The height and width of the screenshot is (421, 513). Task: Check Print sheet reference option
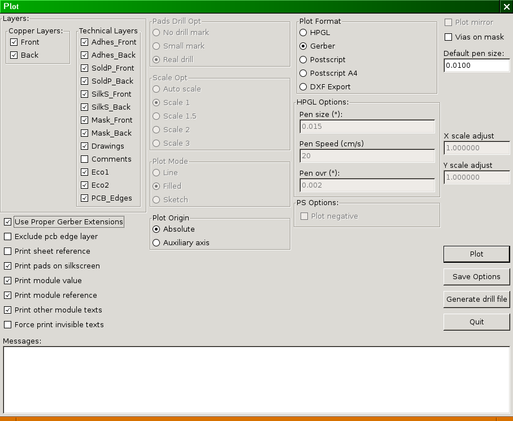click(x=8, y=251)
